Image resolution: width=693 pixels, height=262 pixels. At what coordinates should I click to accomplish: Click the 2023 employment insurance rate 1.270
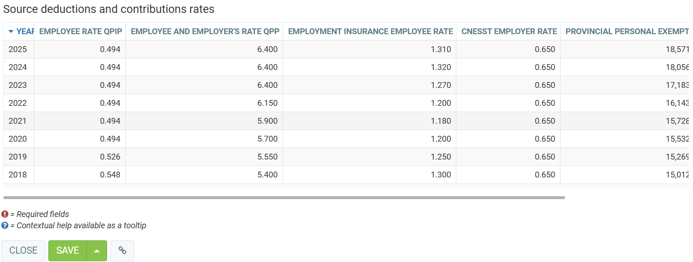[440, 85]
